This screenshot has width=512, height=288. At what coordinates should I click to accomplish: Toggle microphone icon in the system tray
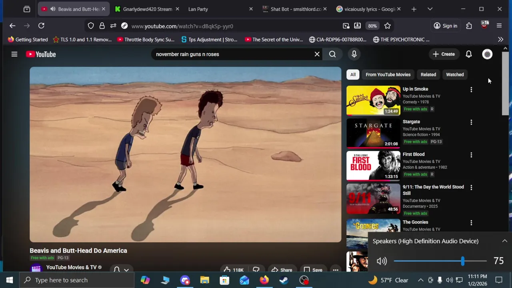coord(440,280)
